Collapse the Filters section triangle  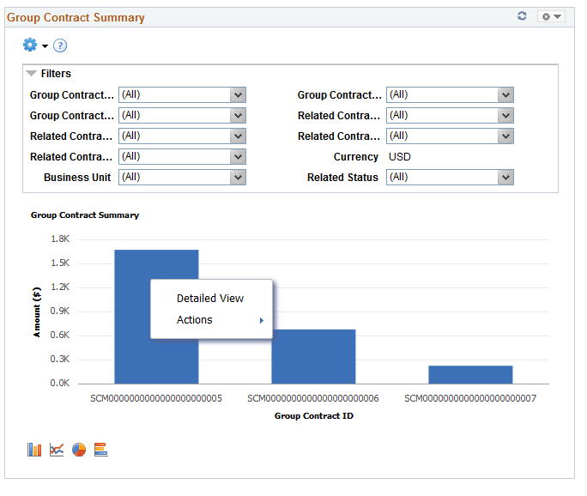(x=32, y=74)
